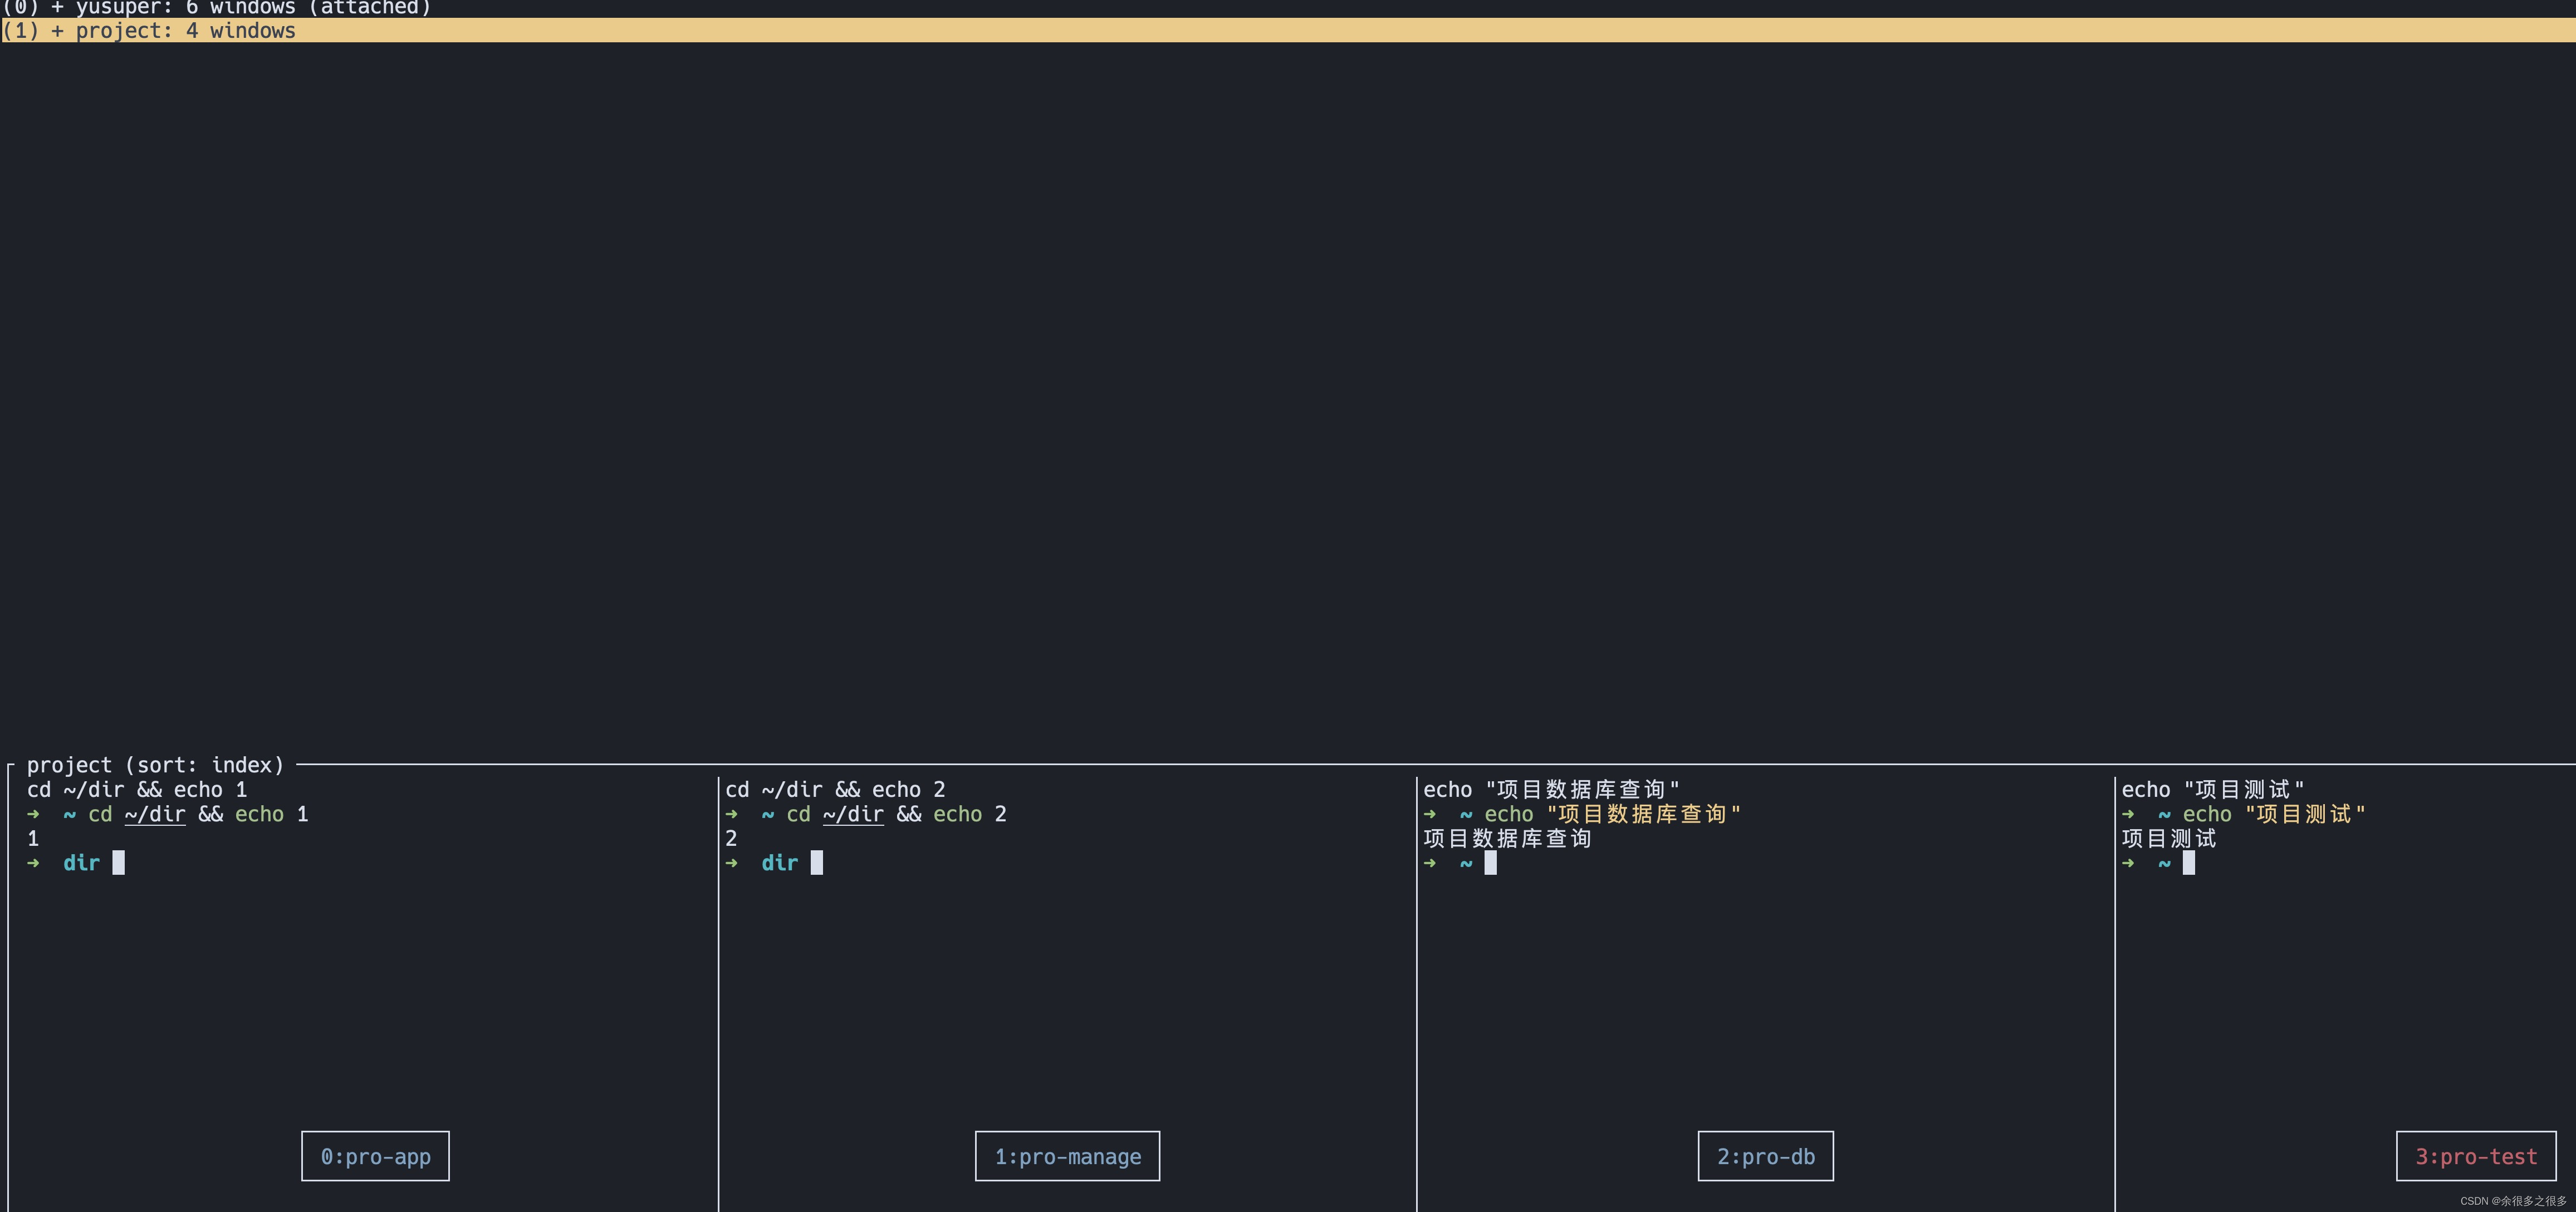Expand the project session with plus sign
The image size is (2576, 1212).
tap(57, 30)
